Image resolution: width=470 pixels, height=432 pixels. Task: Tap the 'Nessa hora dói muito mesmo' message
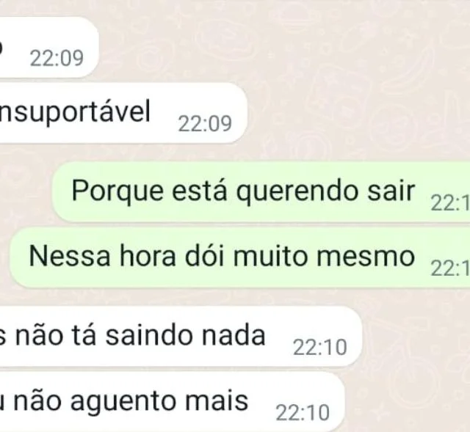240,257
